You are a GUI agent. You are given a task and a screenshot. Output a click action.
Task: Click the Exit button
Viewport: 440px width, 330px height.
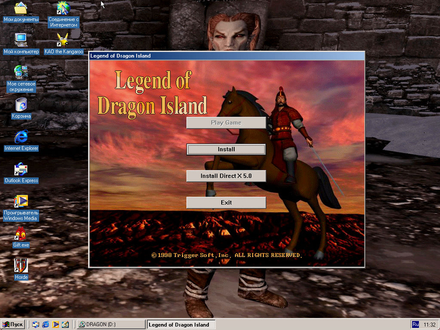226,202
